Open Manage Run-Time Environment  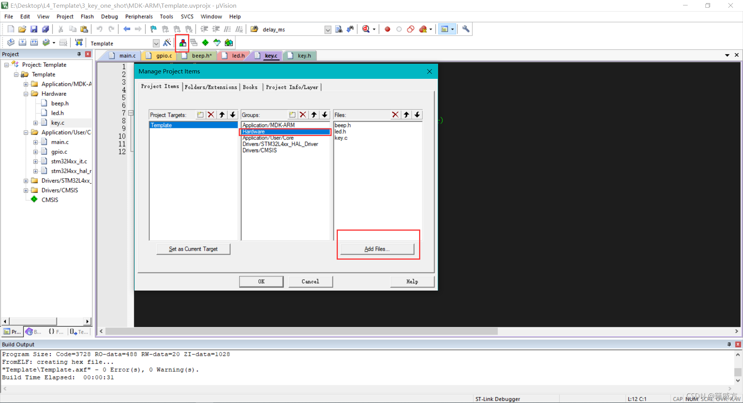[205, 43]
